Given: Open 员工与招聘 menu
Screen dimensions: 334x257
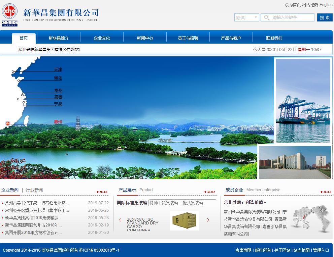Looking at the screenshot, I should 188,38.
